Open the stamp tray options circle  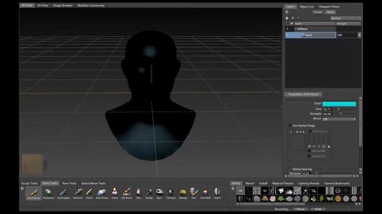point(233,188)
